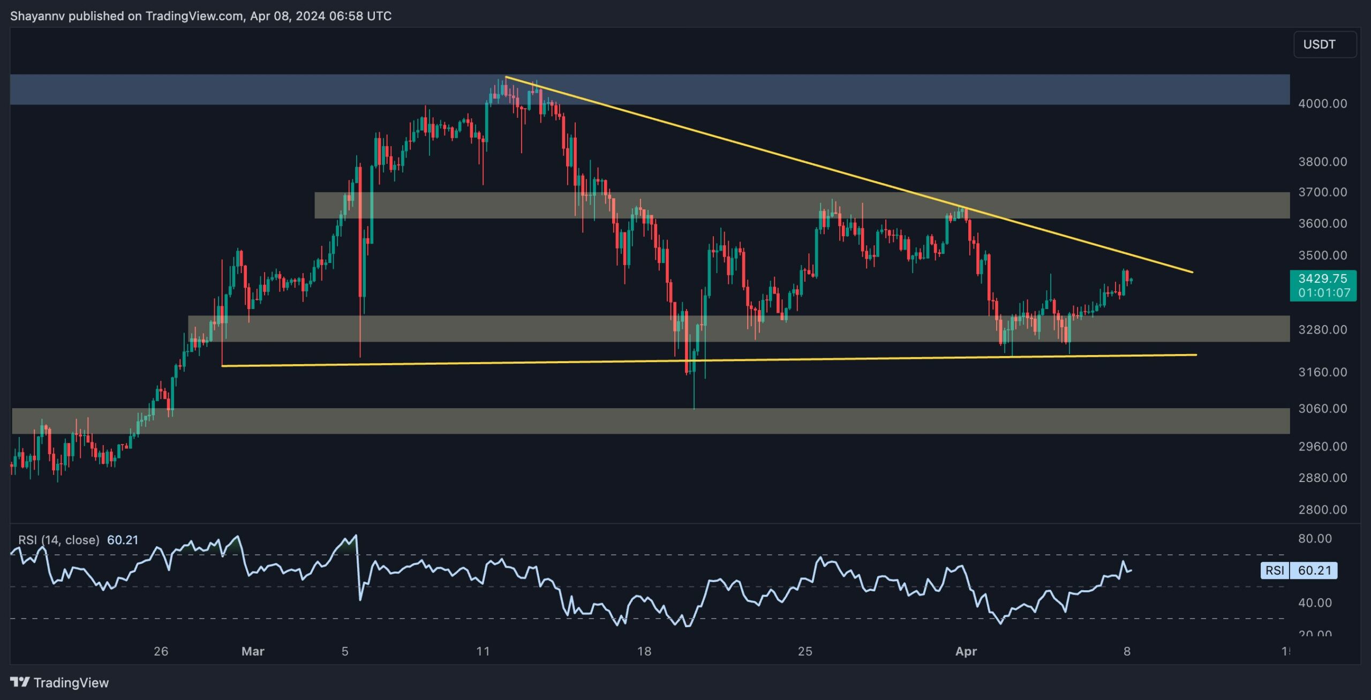Click the 40.00 RSI axis label

tap(1315, 603)
